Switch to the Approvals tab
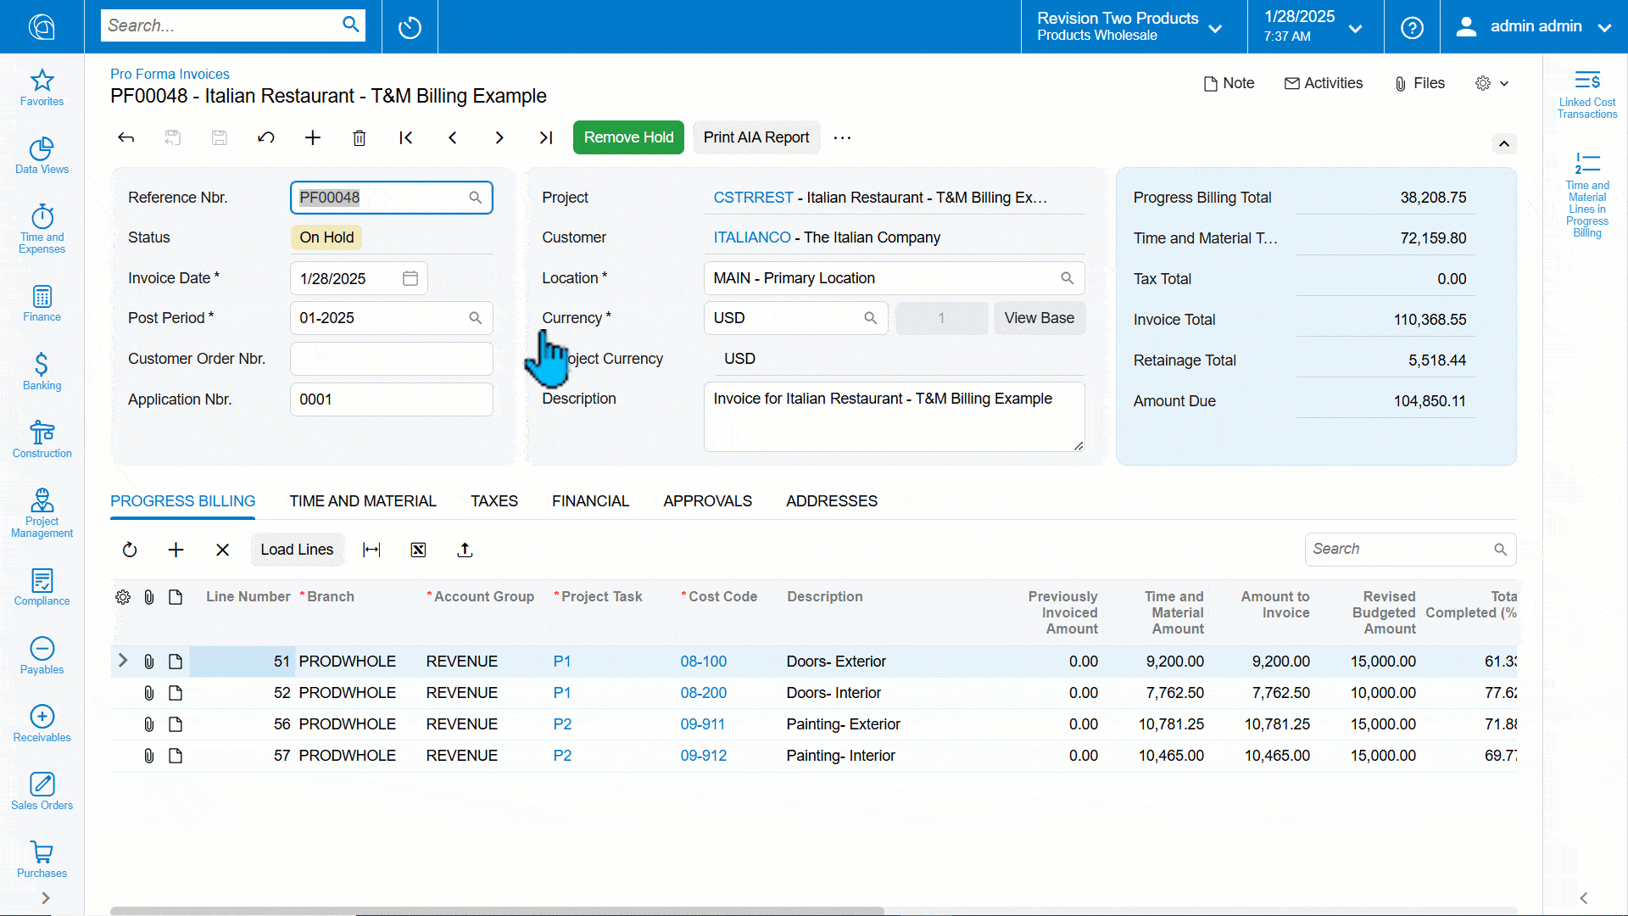Viewport: 1628px width, 916px height. tap(708, 501)
